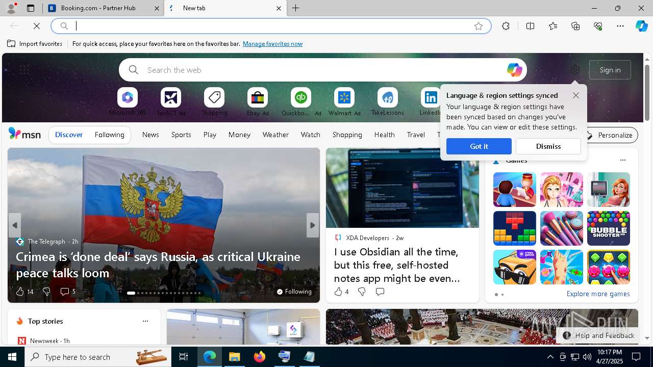653x367 pixels.
Task: Open Quickbooks quick link tile
Action: coord(301,102)
